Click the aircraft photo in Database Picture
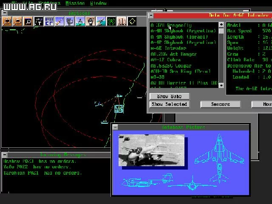 click(x=151, y=150)
